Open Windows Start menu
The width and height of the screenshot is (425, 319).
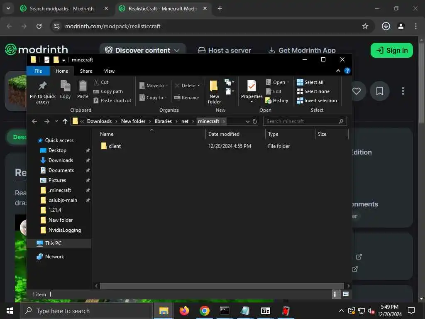[10, 311]
